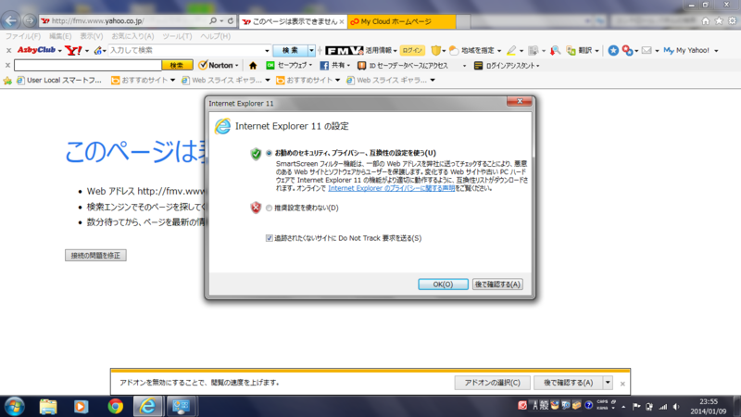The width and height of the screenshot is (741, 417).
Task: Click the 接続の問題を修正 button
Action: pyautogui.click(x=95, y=256)
